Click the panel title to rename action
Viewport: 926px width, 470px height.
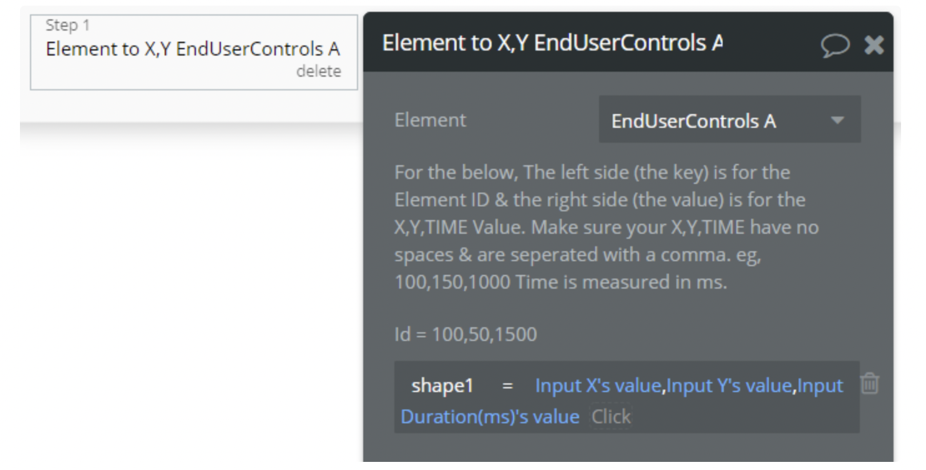[x=552, y=44]
